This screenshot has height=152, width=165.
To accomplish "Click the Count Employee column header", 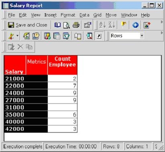I will click(63, 65).
